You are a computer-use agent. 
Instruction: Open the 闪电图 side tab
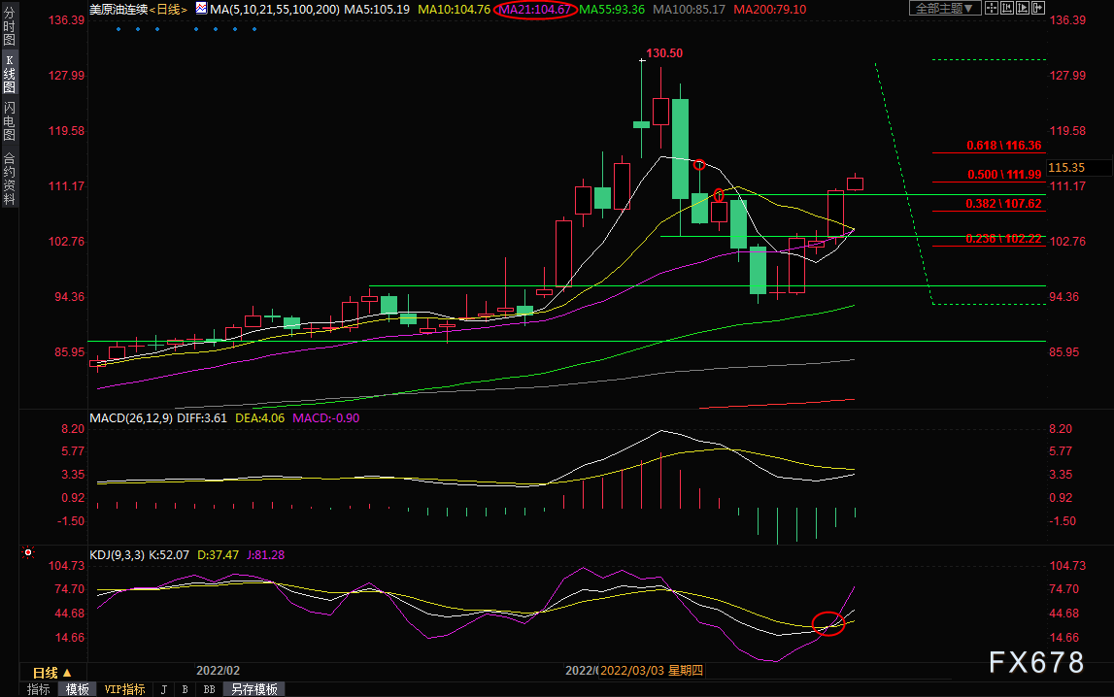(10, 120)
